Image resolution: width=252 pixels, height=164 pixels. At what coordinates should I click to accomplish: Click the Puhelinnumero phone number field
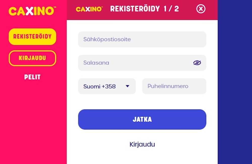[x=174, y=86]
